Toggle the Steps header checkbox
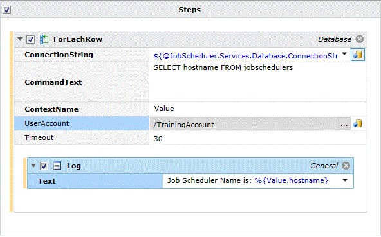Viewport: 381px width, 237px height. pyautogui.click(x=6, y=10)
